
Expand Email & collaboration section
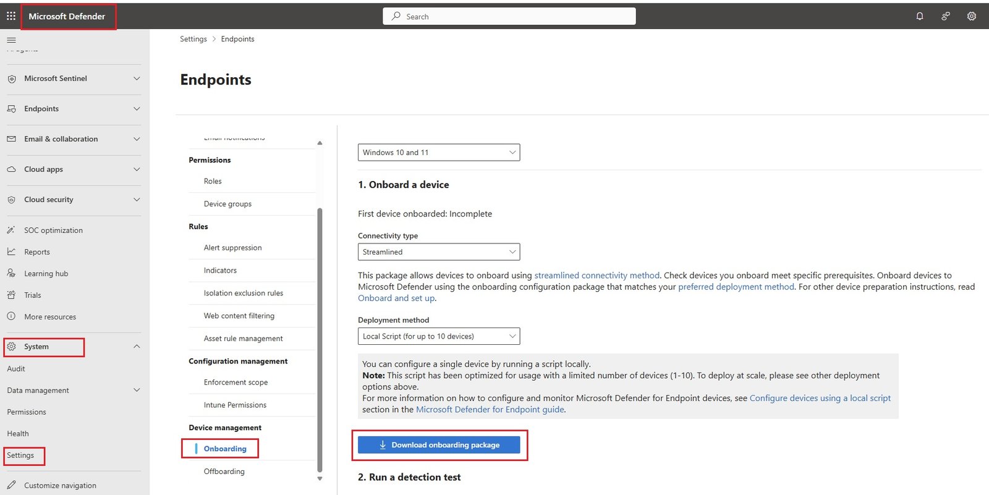click(x=137, y=139)
